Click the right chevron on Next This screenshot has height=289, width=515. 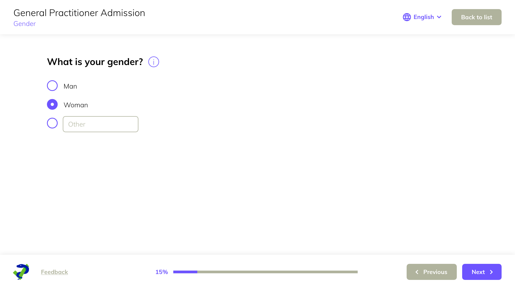coord(491,272)
